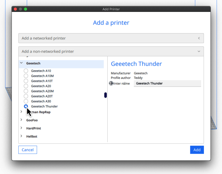Close the Add Printer window
The height and width of the screenshot is (174, 222).
[x=15, y=9]
